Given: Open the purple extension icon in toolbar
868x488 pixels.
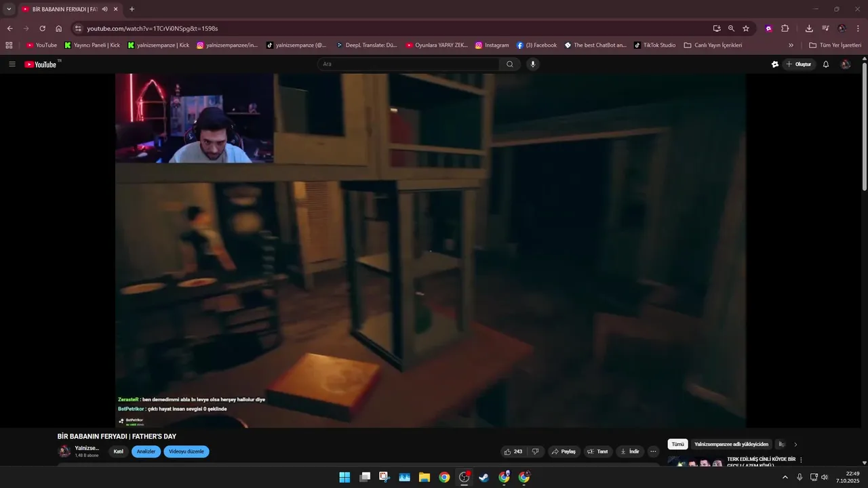Looking at the screenshot, I should (x=768, y=28).
